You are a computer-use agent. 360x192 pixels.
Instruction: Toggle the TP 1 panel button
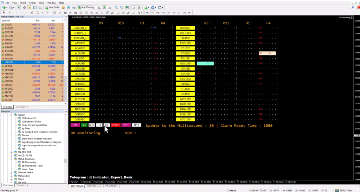(126, 125)
